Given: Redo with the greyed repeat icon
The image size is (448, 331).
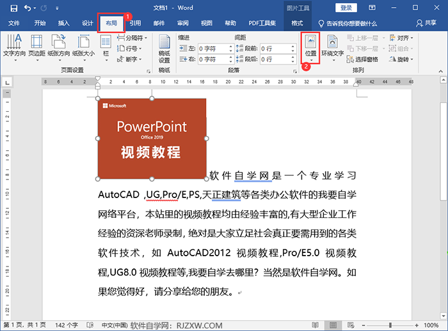Looking at the screenshot, I should pyautogui.click(x=44, y=8).
